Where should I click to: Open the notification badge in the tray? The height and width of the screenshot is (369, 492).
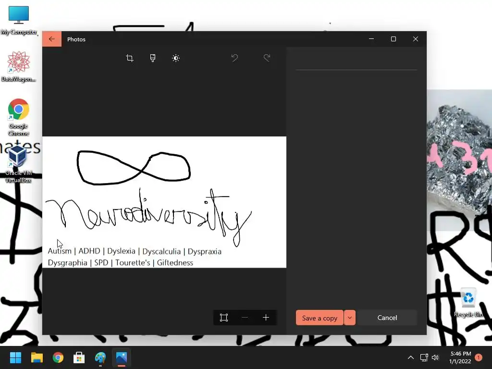(479, 357)
